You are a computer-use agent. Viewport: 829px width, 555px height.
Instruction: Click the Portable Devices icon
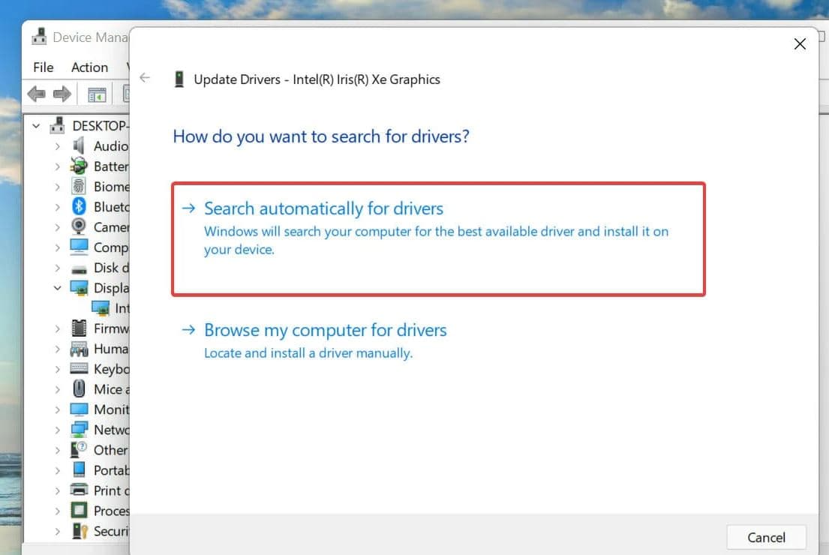79,469
